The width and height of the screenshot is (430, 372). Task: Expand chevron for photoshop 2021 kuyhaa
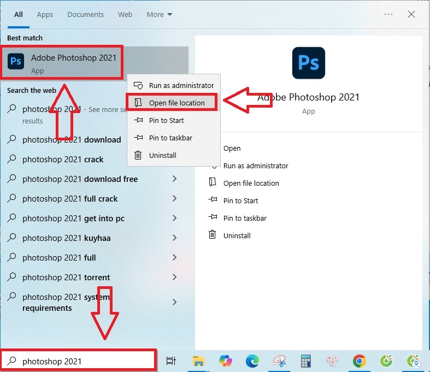174,238
